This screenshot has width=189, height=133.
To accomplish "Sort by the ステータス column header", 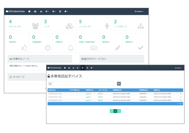I will [x=103, y=90].
